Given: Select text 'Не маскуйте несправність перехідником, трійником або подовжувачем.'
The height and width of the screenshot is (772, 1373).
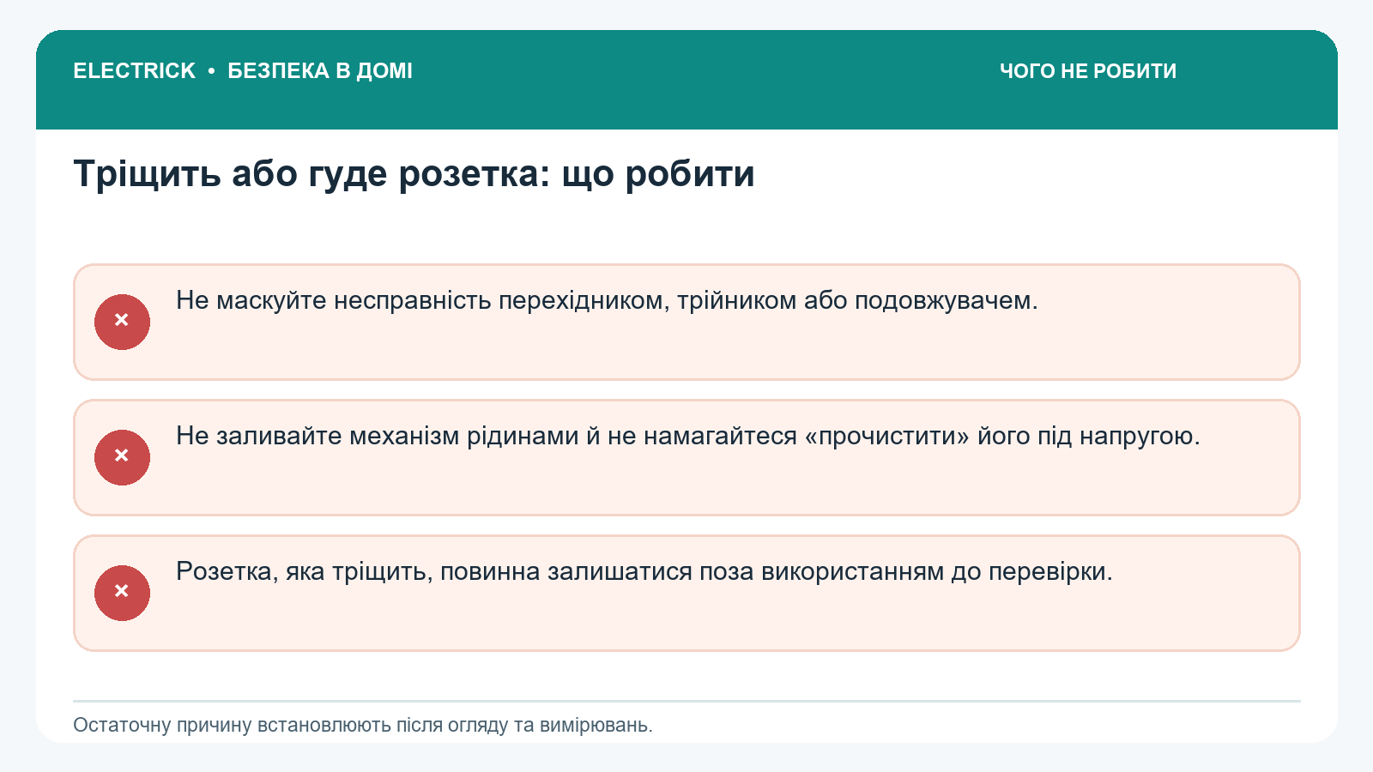Looking at the screenshot, I should 607,300.
